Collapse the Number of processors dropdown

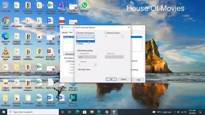(93, 36)
